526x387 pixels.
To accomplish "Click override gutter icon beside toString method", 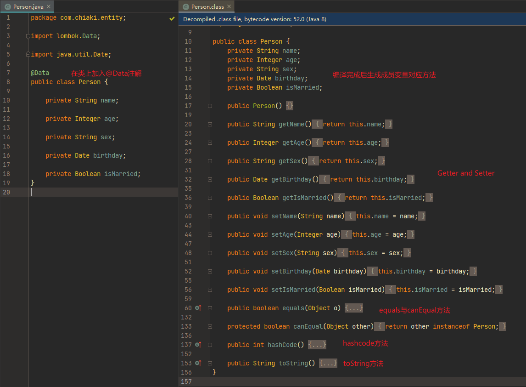I will point(198,363).
